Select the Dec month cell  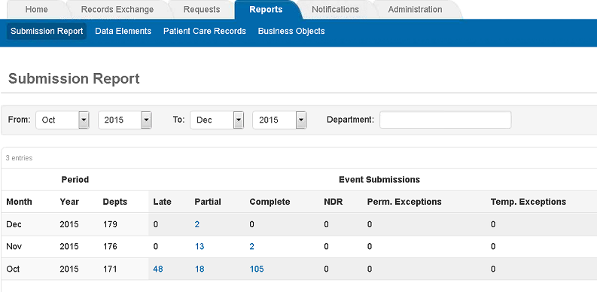[x=14, y=224]
